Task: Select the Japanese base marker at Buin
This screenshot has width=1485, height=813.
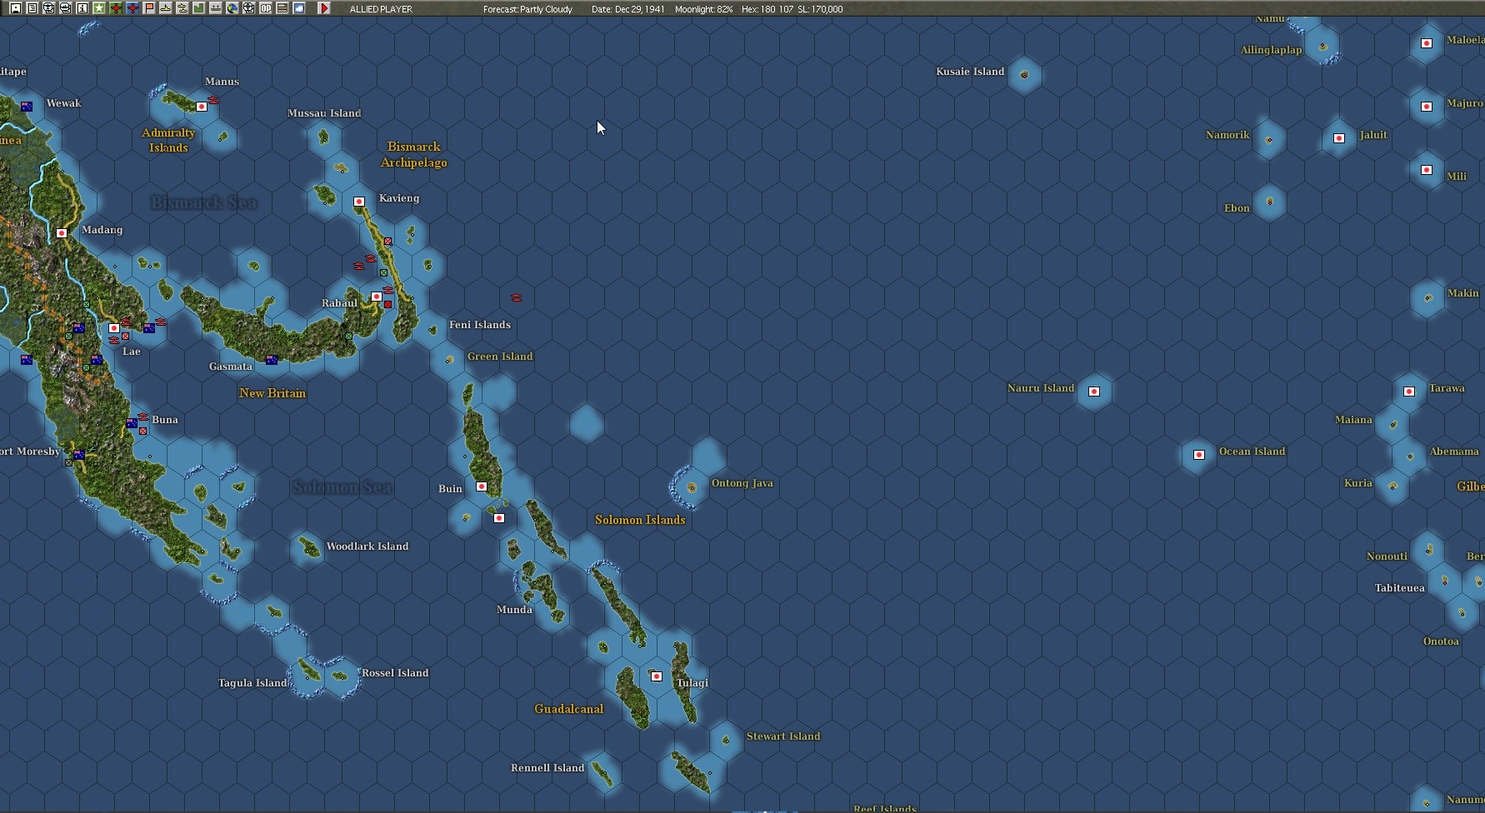Action: pyautogui.click(x=482, y=486)
